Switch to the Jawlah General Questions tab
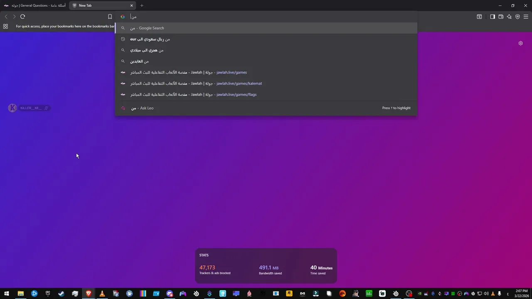532x299 pixels. point(34,5)
